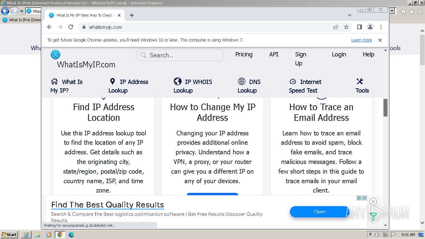This screenshot has width=425, height=239.
Task: Open the IP WHOIS Lookup menu item
Action: (193, 86)
